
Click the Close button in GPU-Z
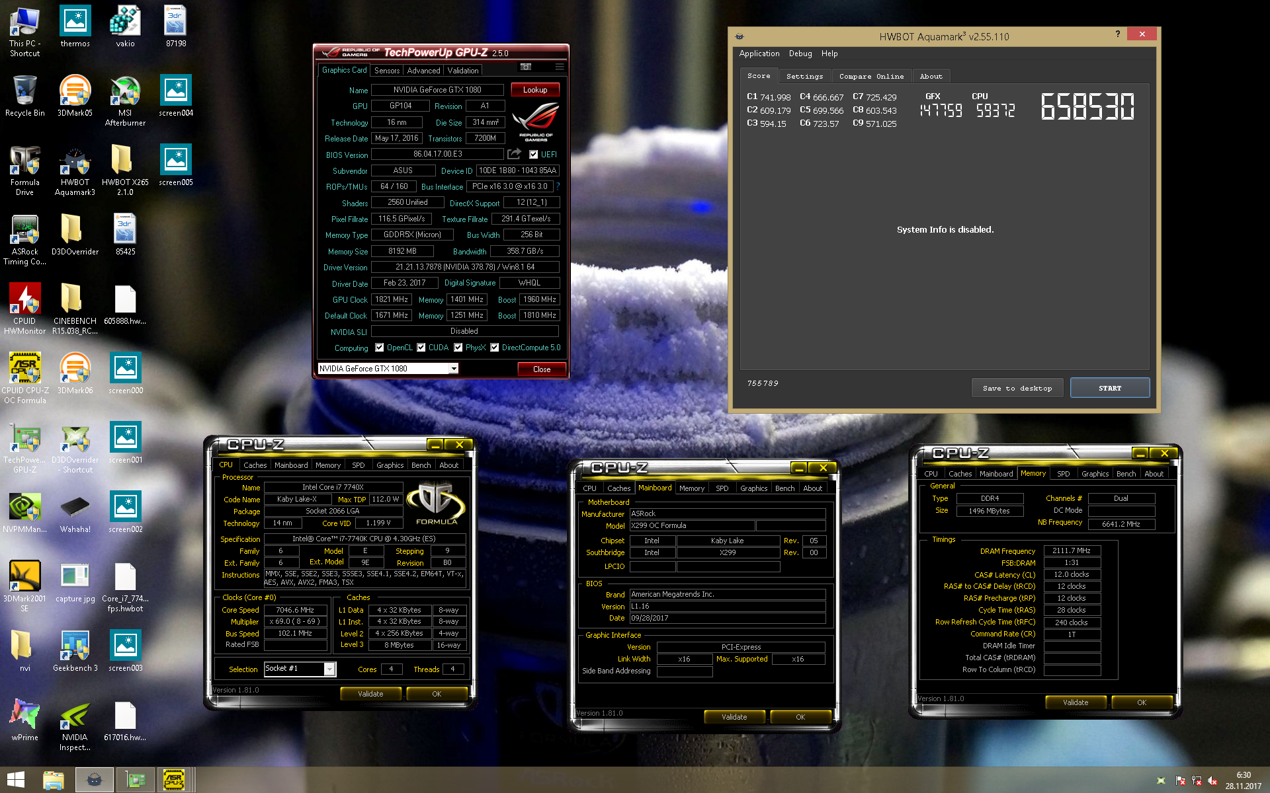(541, 369)
